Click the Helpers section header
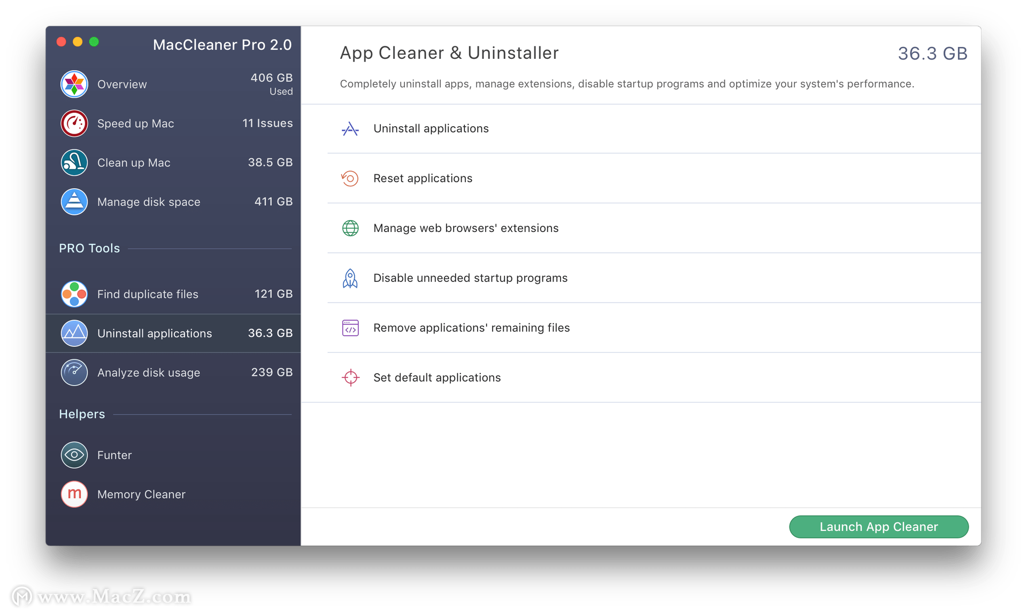This screenshot has width=1027, height=611. [82, 414]
